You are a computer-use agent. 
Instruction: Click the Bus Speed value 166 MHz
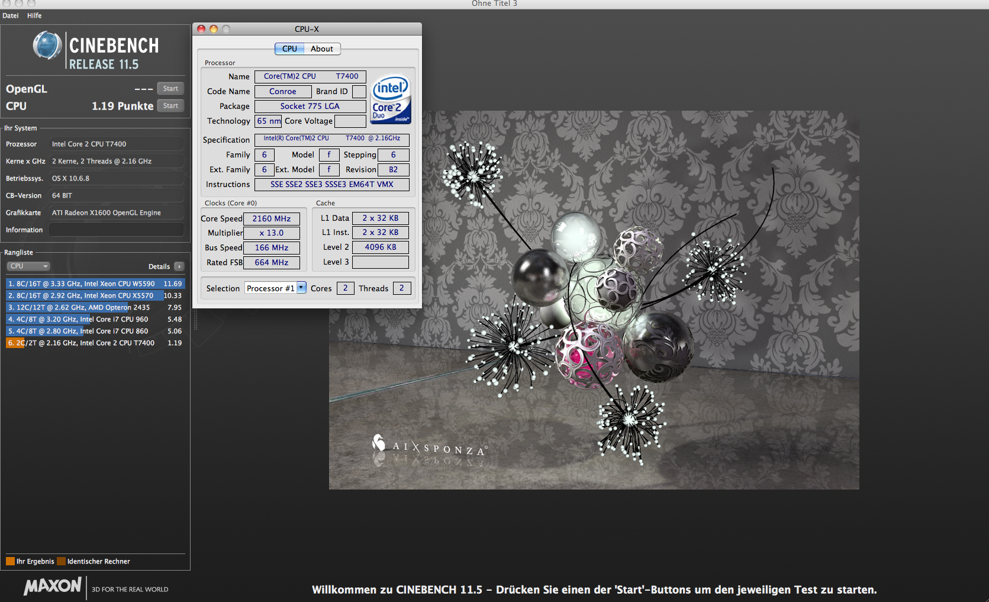tap(272, 247)
